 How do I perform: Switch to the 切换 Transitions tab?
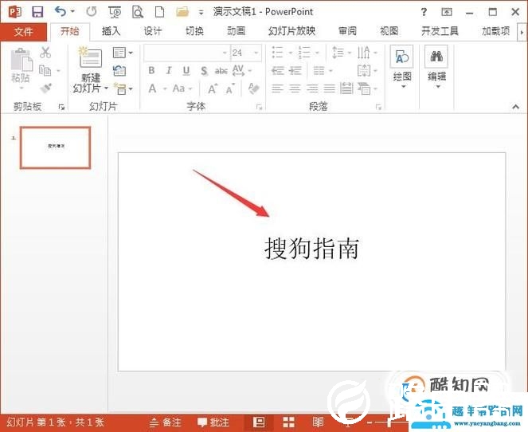pyautogui.click(x=194, y=31)
